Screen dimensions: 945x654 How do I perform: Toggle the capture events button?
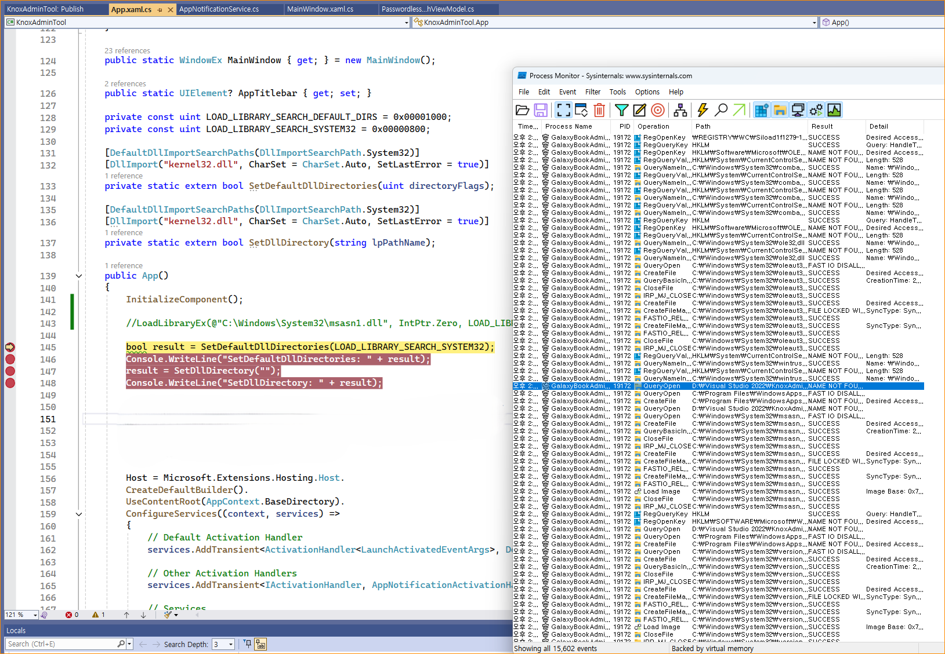[563, 110]
